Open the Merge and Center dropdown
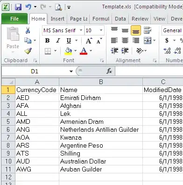The height and width of the screenshot is (185, 183). [x=154, y=41]
